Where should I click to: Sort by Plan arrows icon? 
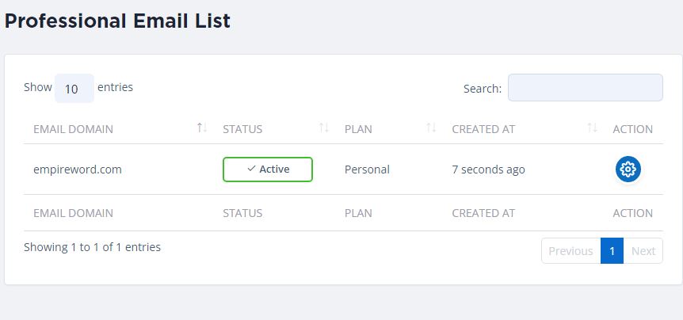click(x=431, y=128)
